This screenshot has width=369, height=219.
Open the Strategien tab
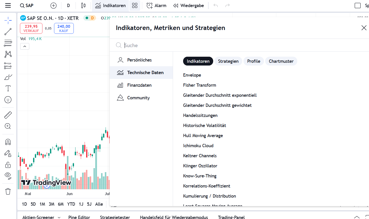click(228, 61)
